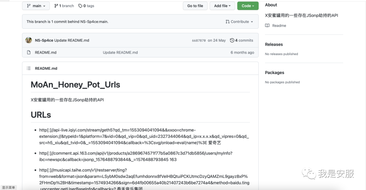Viewport: 366px width, 190px height.
Task: Expand the Add file dropdown
Action: pos(222,6)
